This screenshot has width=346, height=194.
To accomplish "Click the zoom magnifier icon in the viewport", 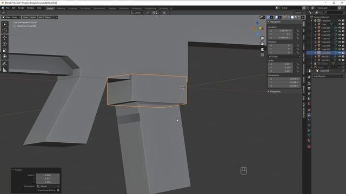I will click(262, 38).
